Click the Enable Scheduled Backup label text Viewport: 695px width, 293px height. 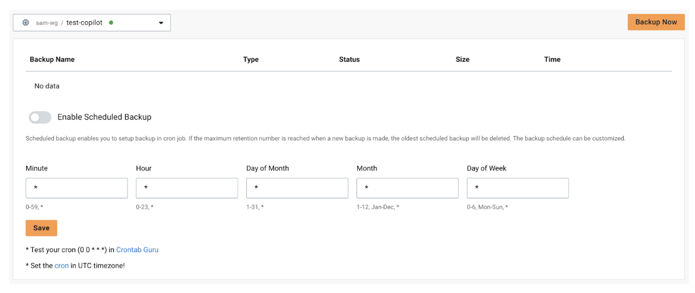point(104,117)
